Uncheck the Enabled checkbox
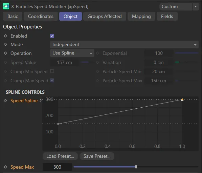This screenshot has height=173, width=202. point(52,36)
